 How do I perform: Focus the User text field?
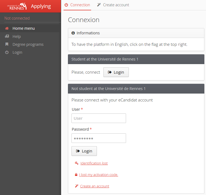click(98, 118)
